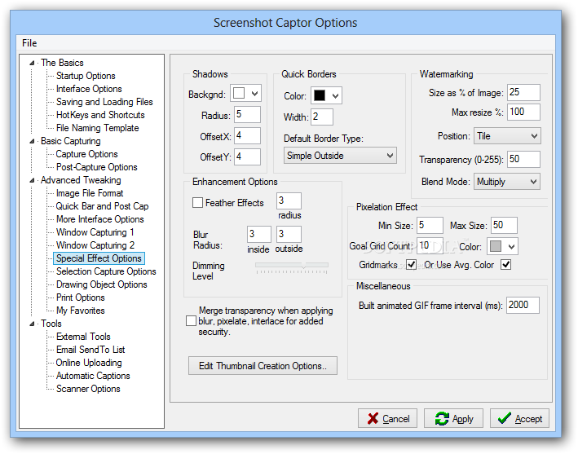Select Post-Capture Options

(96, 167)
